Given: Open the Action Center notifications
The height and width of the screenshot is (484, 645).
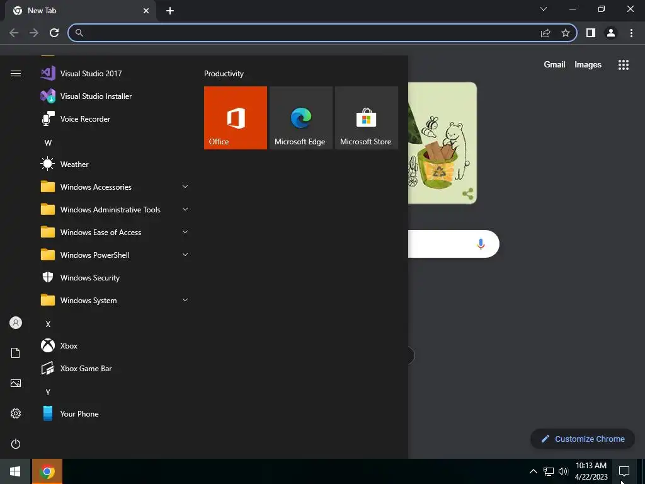Looking at the screenshot, I should 624,471.
